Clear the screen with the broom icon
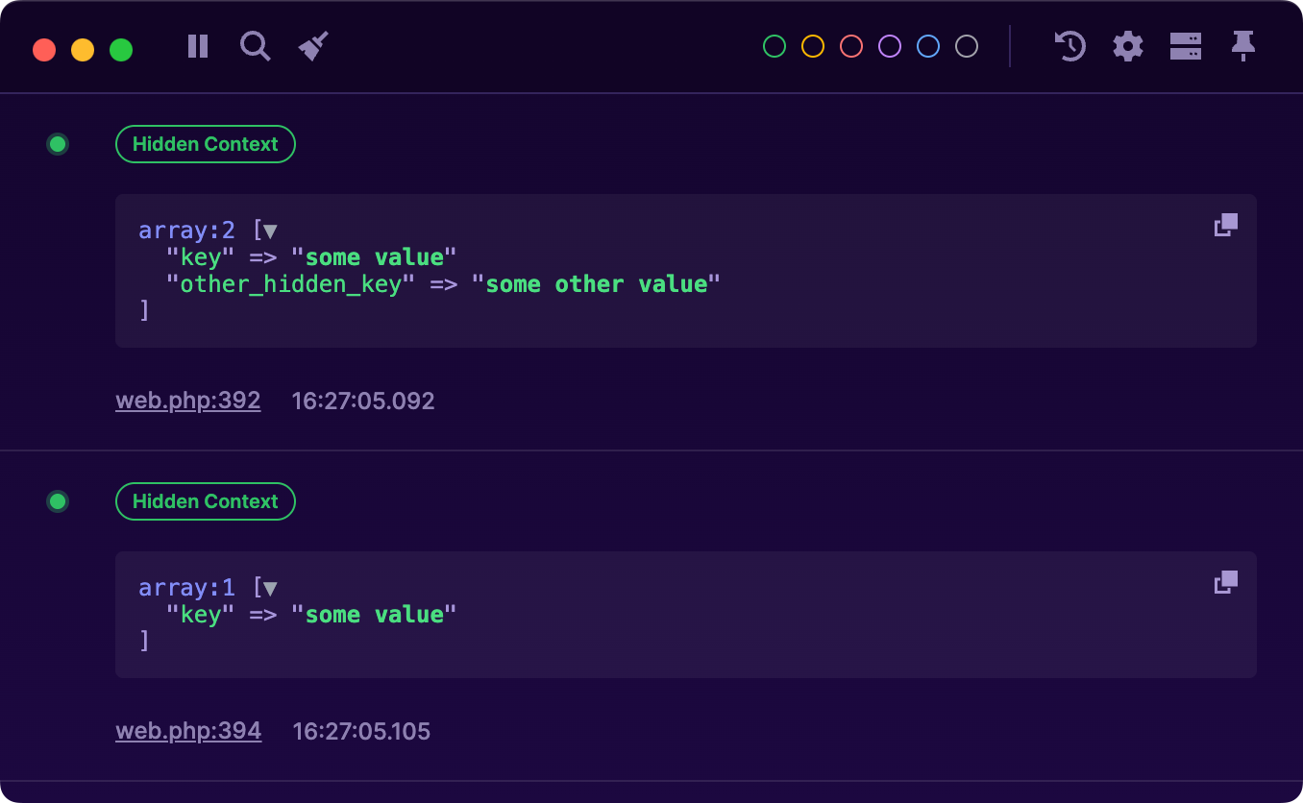 click(x=314, y=45)
